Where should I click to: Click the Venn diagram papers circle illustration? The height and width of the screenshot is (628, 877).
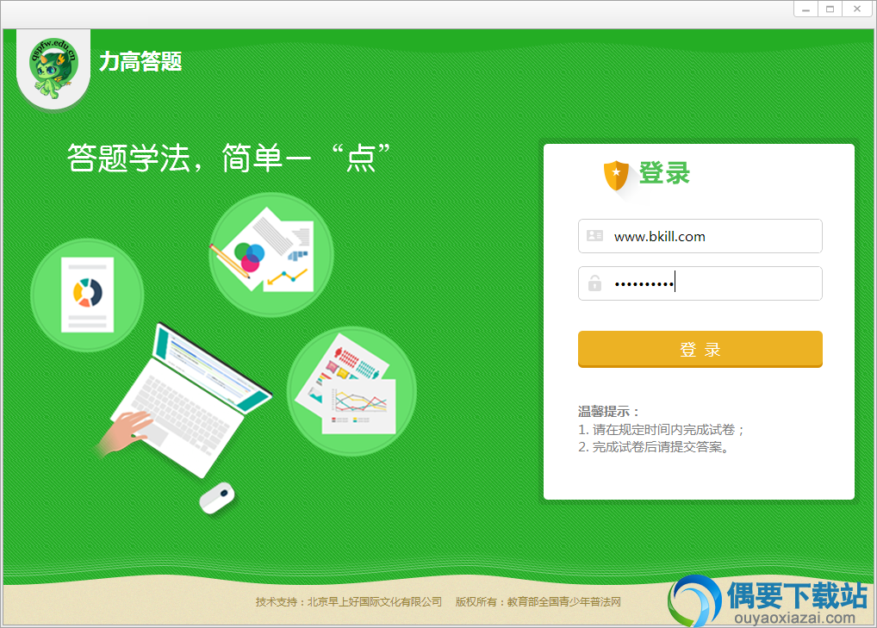pos(271,254)
